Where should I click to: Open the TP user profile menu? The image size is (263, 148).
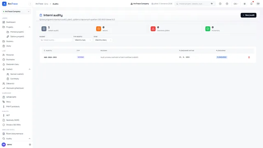258,4
